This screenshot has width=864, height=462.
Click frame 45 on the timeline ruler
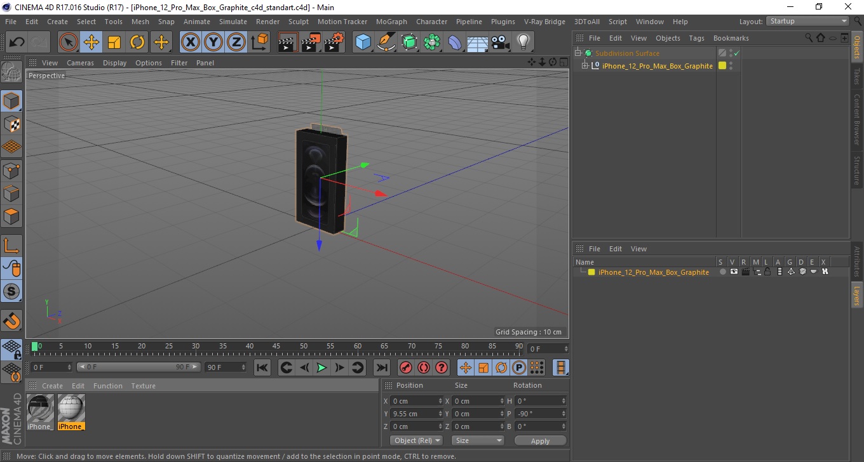pos(276,346)
